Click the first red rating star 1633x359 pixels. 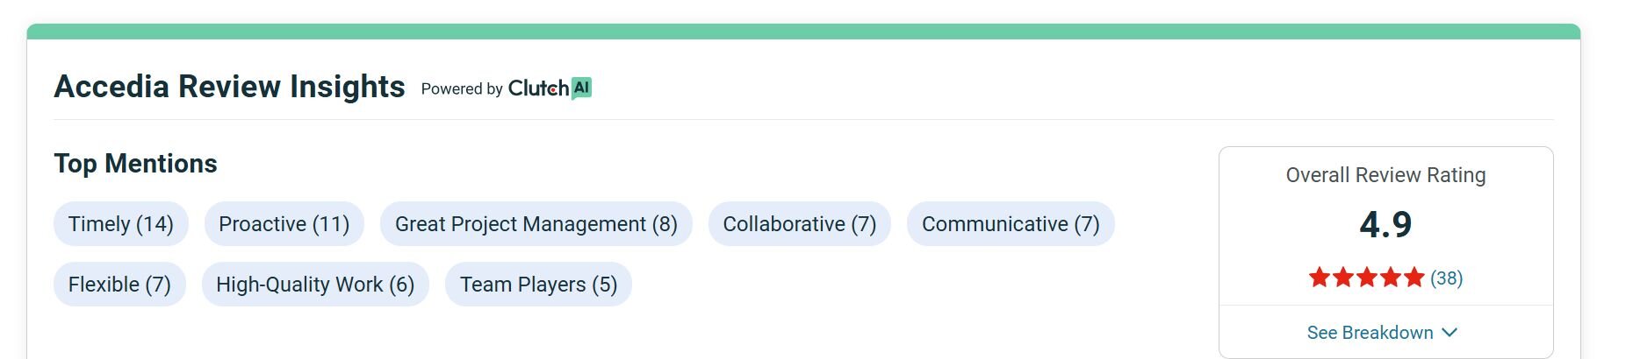[x=1319, y=278]
